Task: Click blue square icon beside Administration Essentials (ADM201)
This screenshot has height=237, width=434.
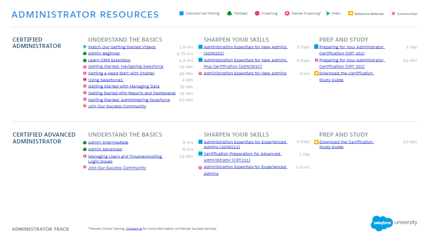Action: pos(200,47)
